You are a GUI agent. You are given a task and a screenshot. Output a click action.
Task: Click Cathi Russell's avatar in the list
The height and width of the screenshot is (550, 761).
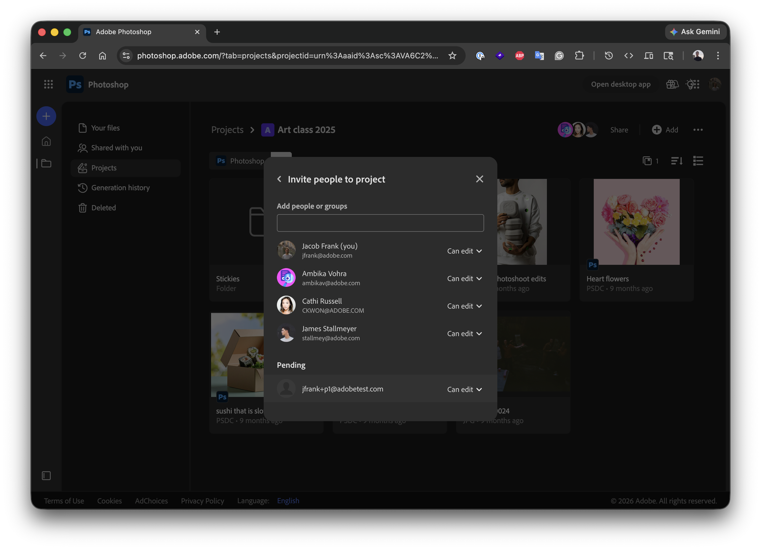click(286, 305)
